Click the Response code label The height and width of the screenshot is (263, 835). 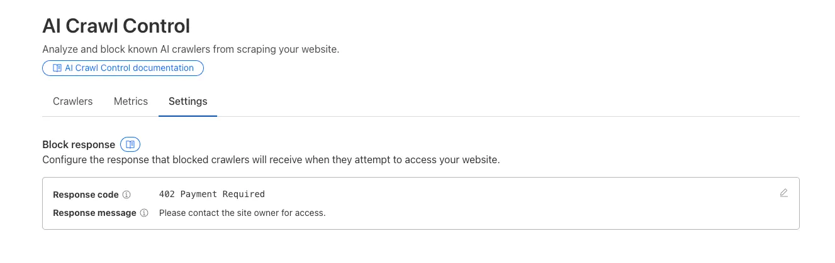pyautogui.click(x=86, y=195)
